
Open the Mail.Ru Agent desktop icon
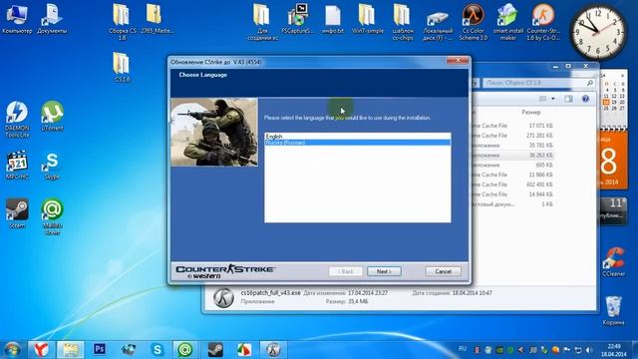tap(52, 216)
